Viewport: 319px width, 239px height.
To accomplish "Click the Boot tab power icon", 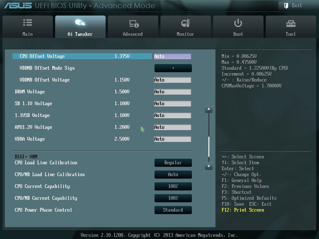I will (238, 23).
